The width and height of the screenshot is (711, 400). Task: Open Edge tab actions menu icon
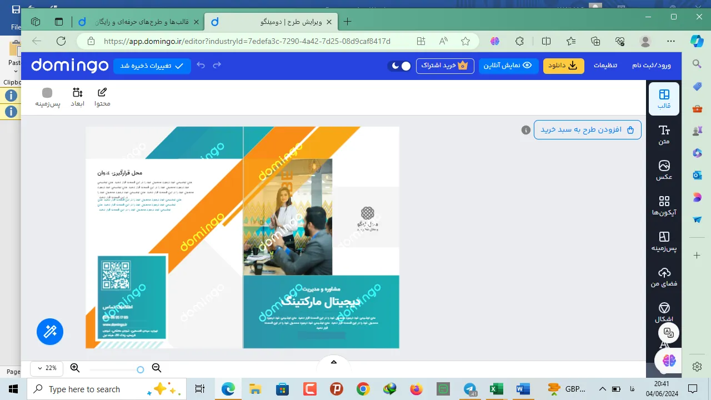(x=59, y=22)
